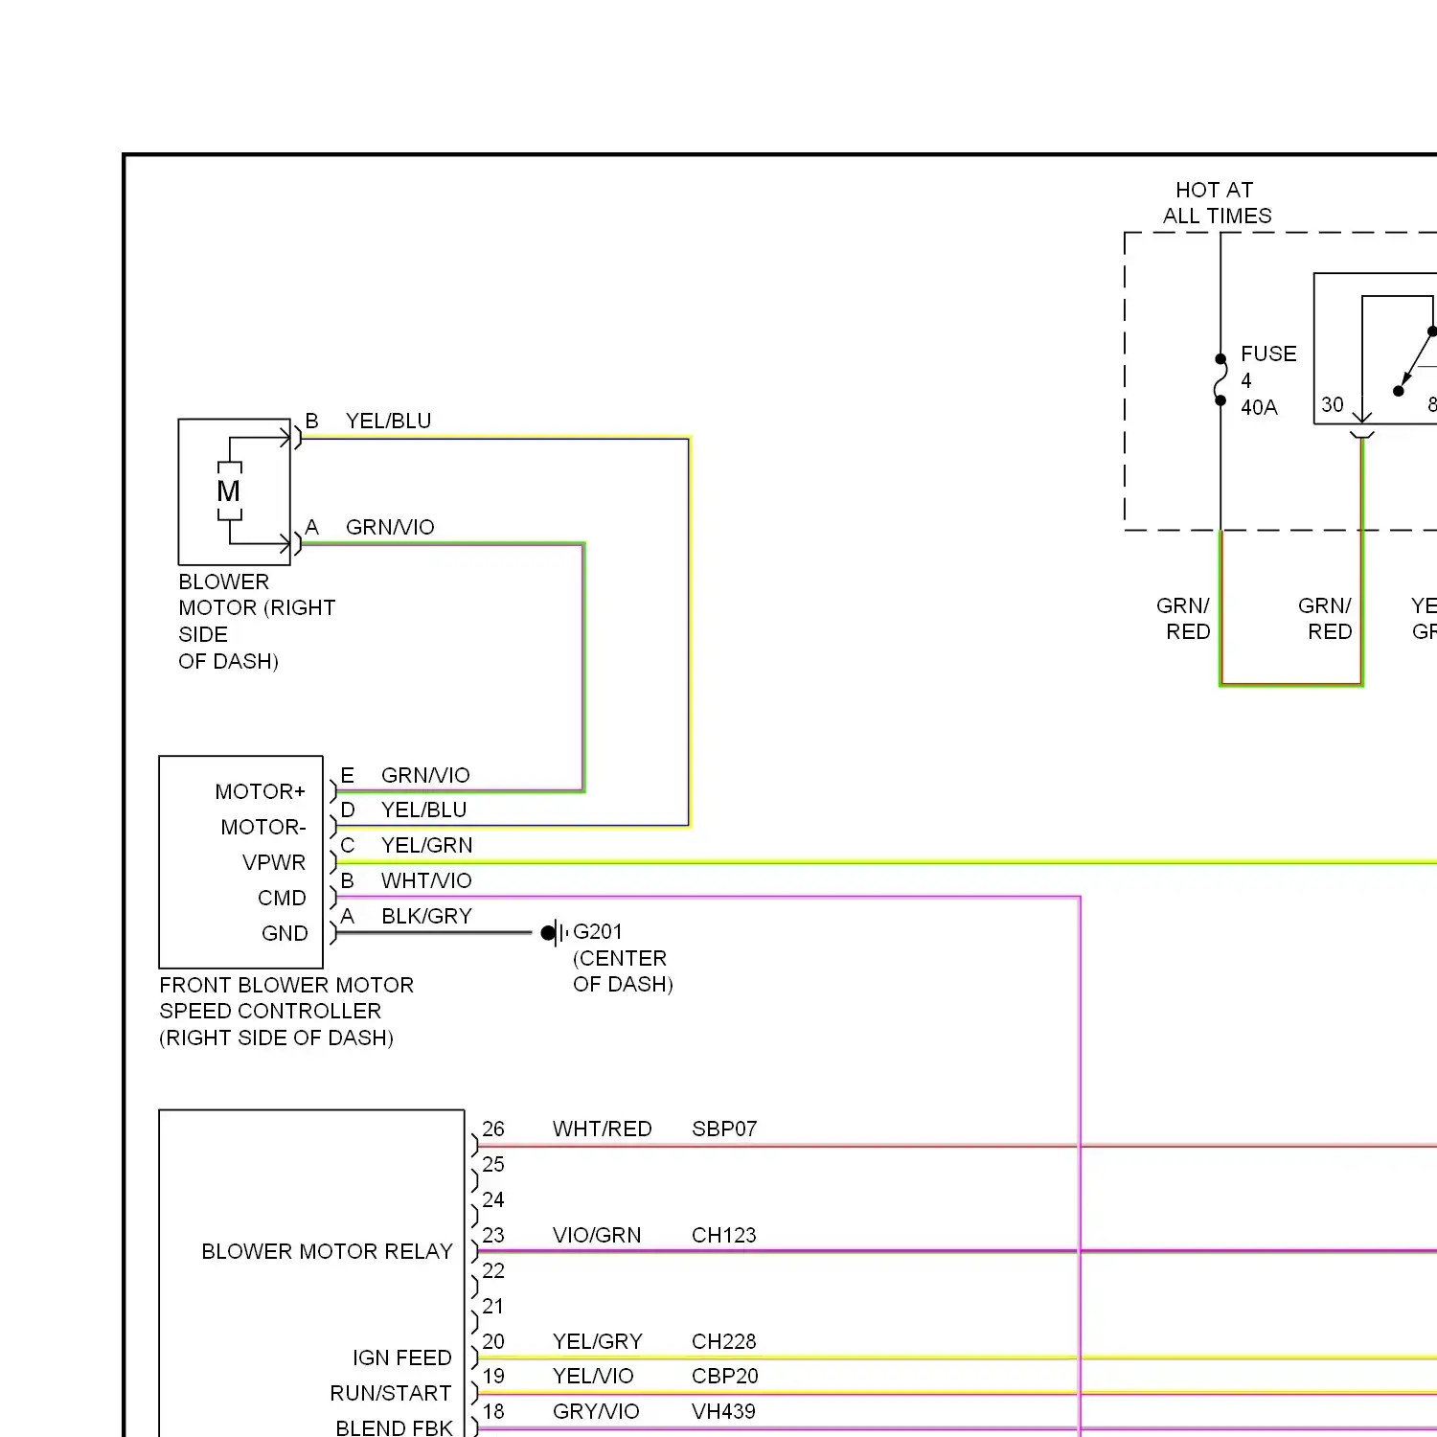Click the relay switch contact symbol
This screenshot has width=1437, height=1437.
click(1416, 361)
